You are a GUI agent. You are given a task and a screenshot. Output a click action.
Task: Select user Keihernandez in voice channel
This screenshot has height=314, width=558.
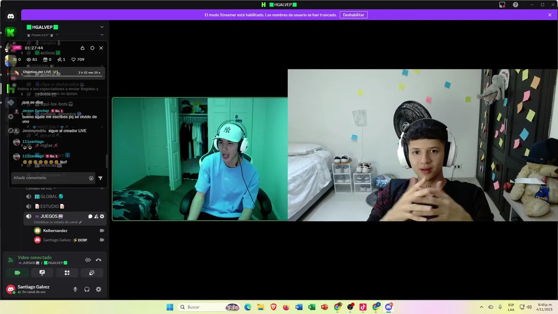(x=70, y=230)
